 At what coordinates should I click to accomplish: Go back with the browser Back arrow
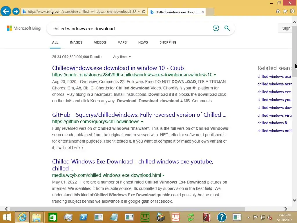point(6,11)
